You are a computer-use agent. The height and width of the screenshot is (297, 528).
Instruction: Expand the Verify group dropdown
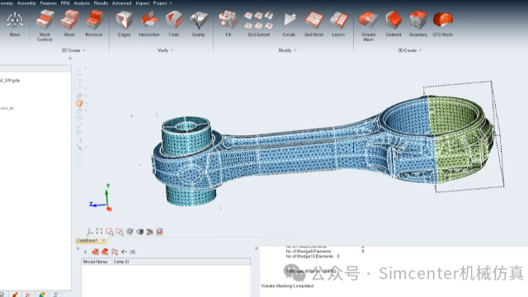pos(172,50)
